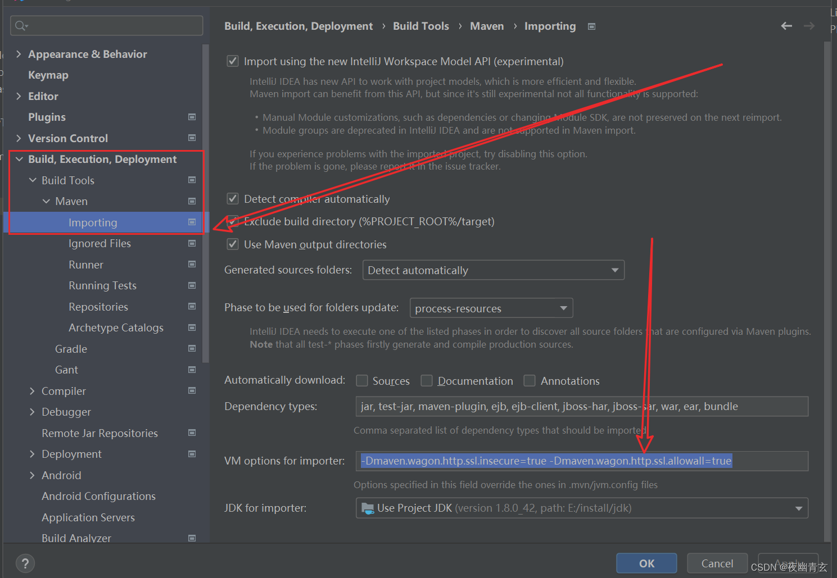Select Plugins in settings tree
Viewport: 837px width, 578px height.
tap(47, 117)
